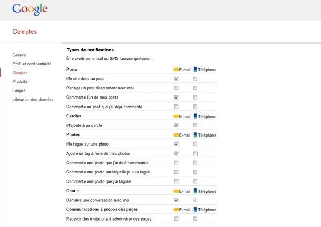Screen dimensions: 321x227
Task: Check Téléphone for Ajoute un tag à l'une de mes photos
Action: [x=195, y=153]
